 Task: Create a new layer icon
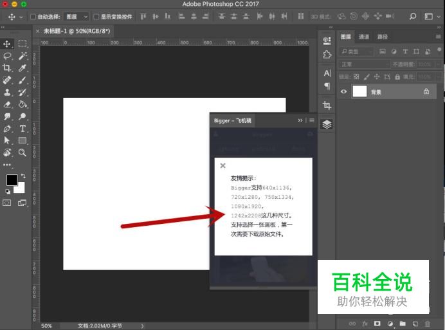tap(415, 324)
